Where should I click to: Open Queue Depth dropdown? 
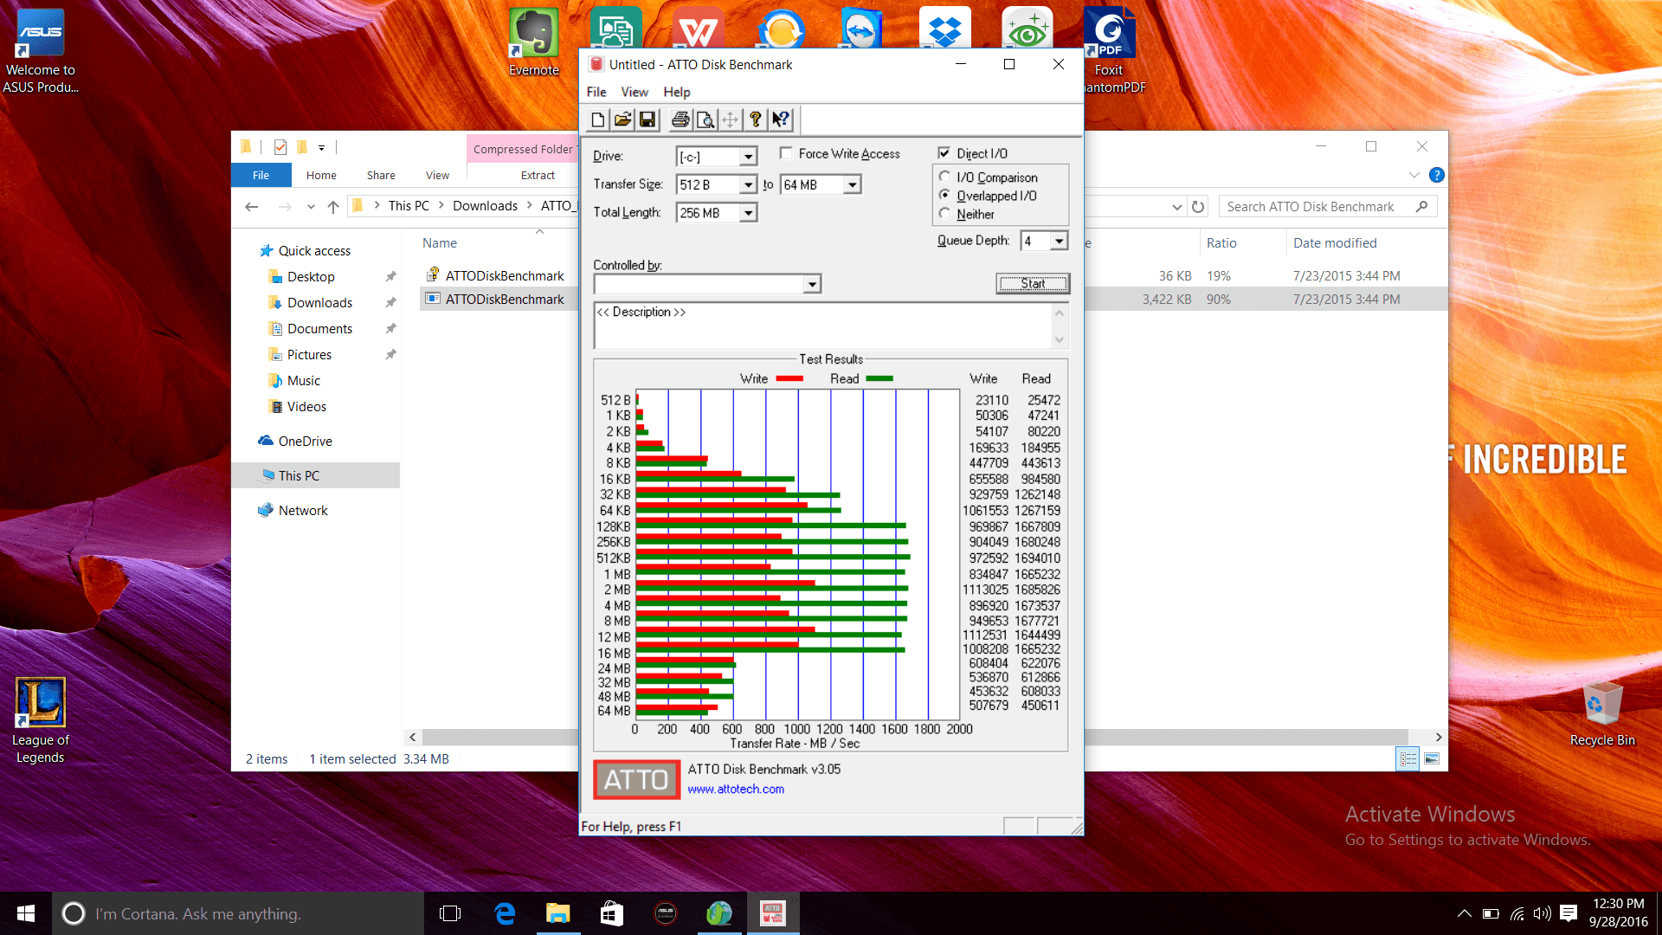click(1059, 242)
